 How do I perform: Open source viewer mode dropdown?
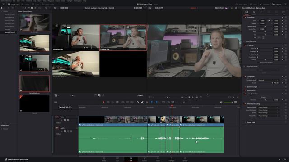click(x=56, y=95)
